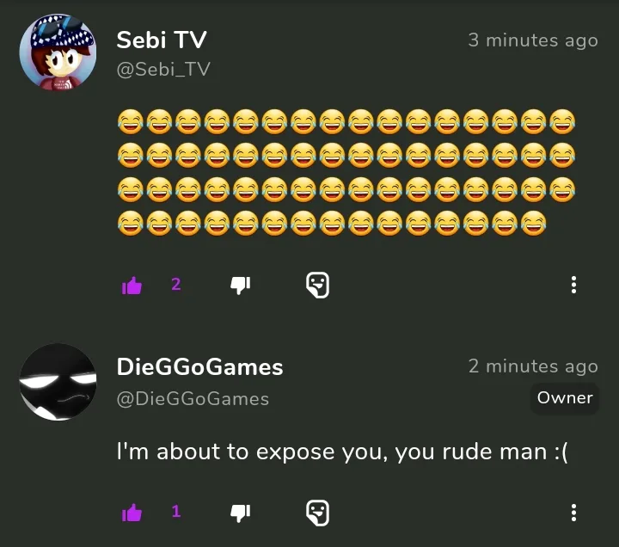The height and width of the screenshot is (547, 619).
Task: Click the Sebi TV display name
Action: pos(162,40)
